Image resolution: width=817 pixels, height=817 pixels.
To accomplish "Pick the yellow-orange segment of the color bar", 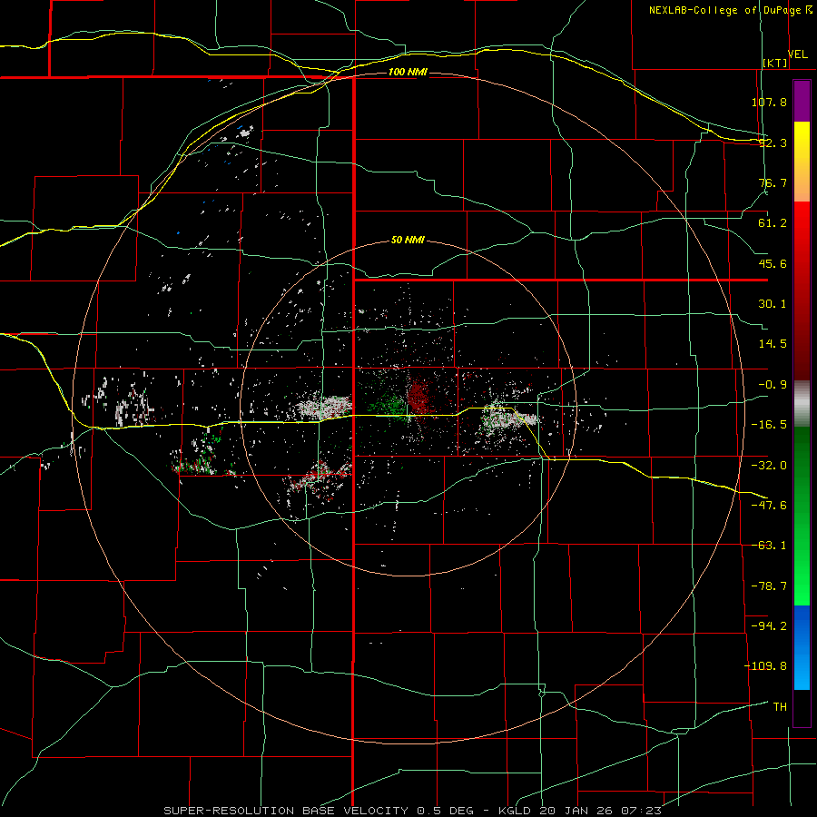I will click(802, 162).
